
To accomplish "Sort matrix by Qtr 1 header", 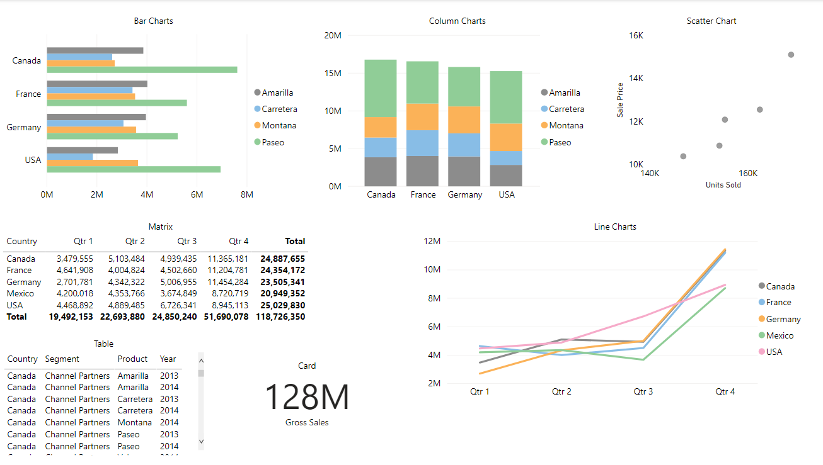I will (x=83, y=241).
